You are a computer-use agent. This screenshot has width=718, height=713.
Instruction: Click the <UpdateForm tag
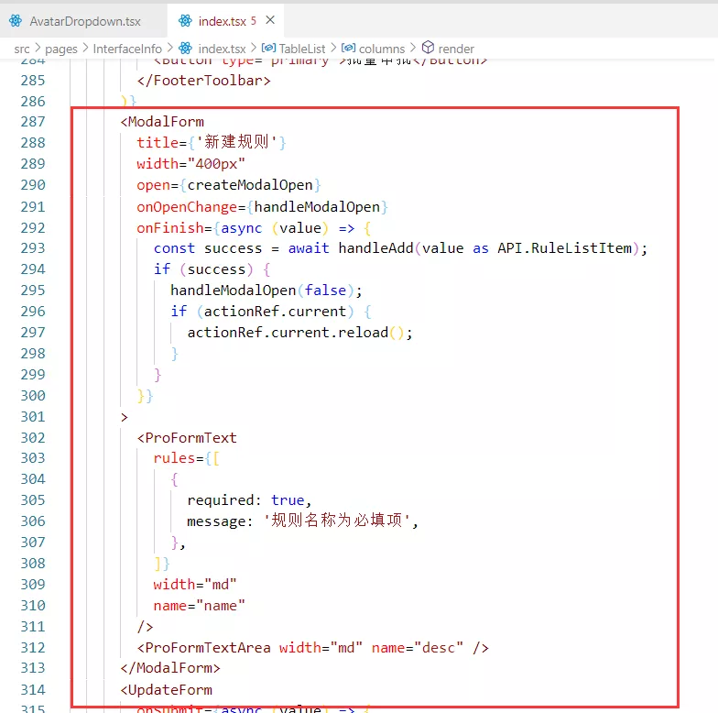(167, 690)
